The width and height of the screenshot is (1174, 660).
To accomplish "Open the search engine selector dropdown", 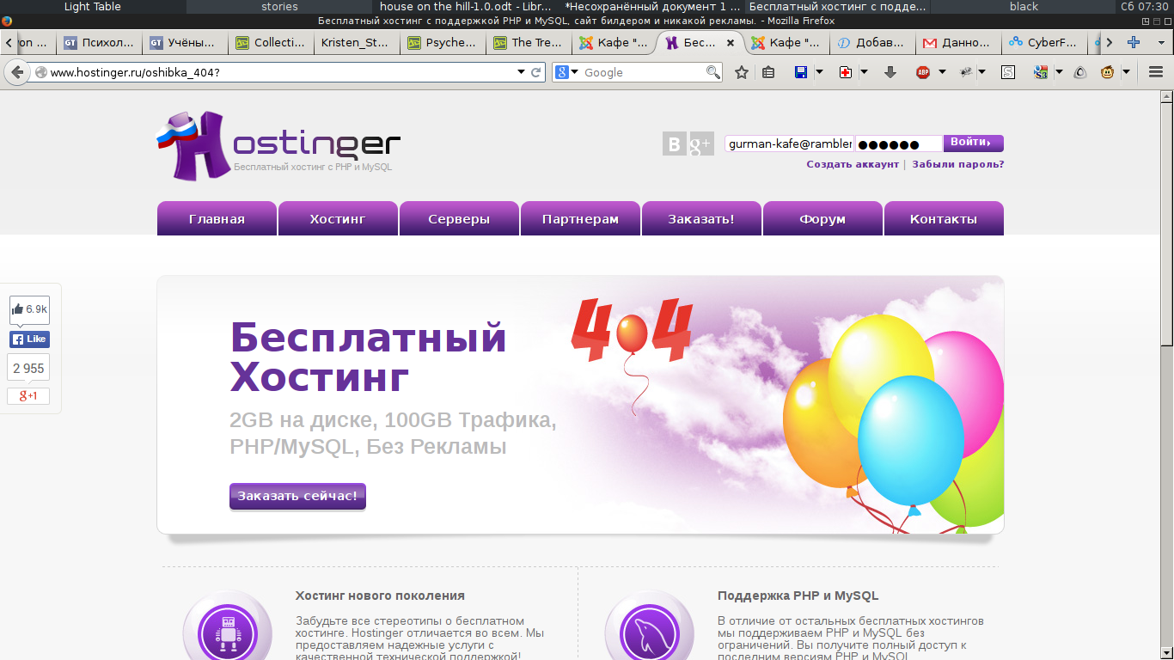I will pos(567,72).
